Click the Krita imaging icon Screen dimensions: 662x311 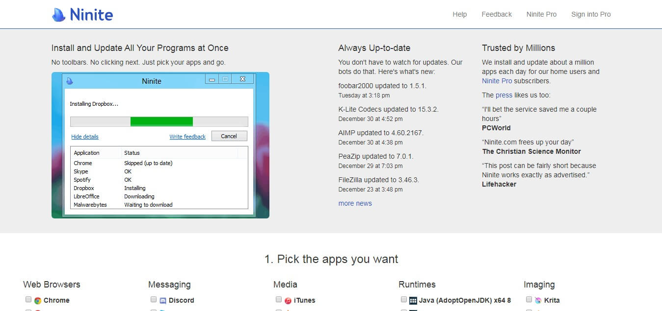click(538, 301)
